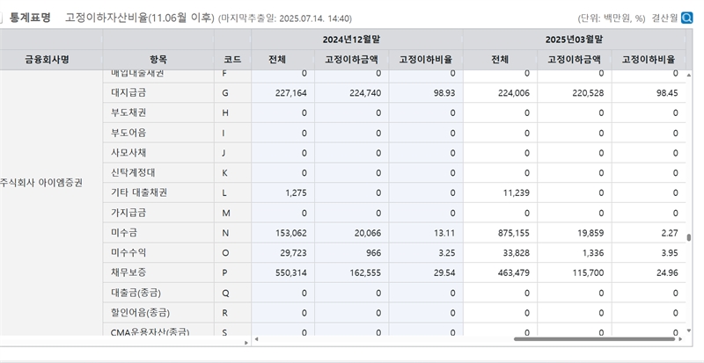Click the 2025년03월말 group header
This screenshot has width=704, height=363.
pos(579,40)
